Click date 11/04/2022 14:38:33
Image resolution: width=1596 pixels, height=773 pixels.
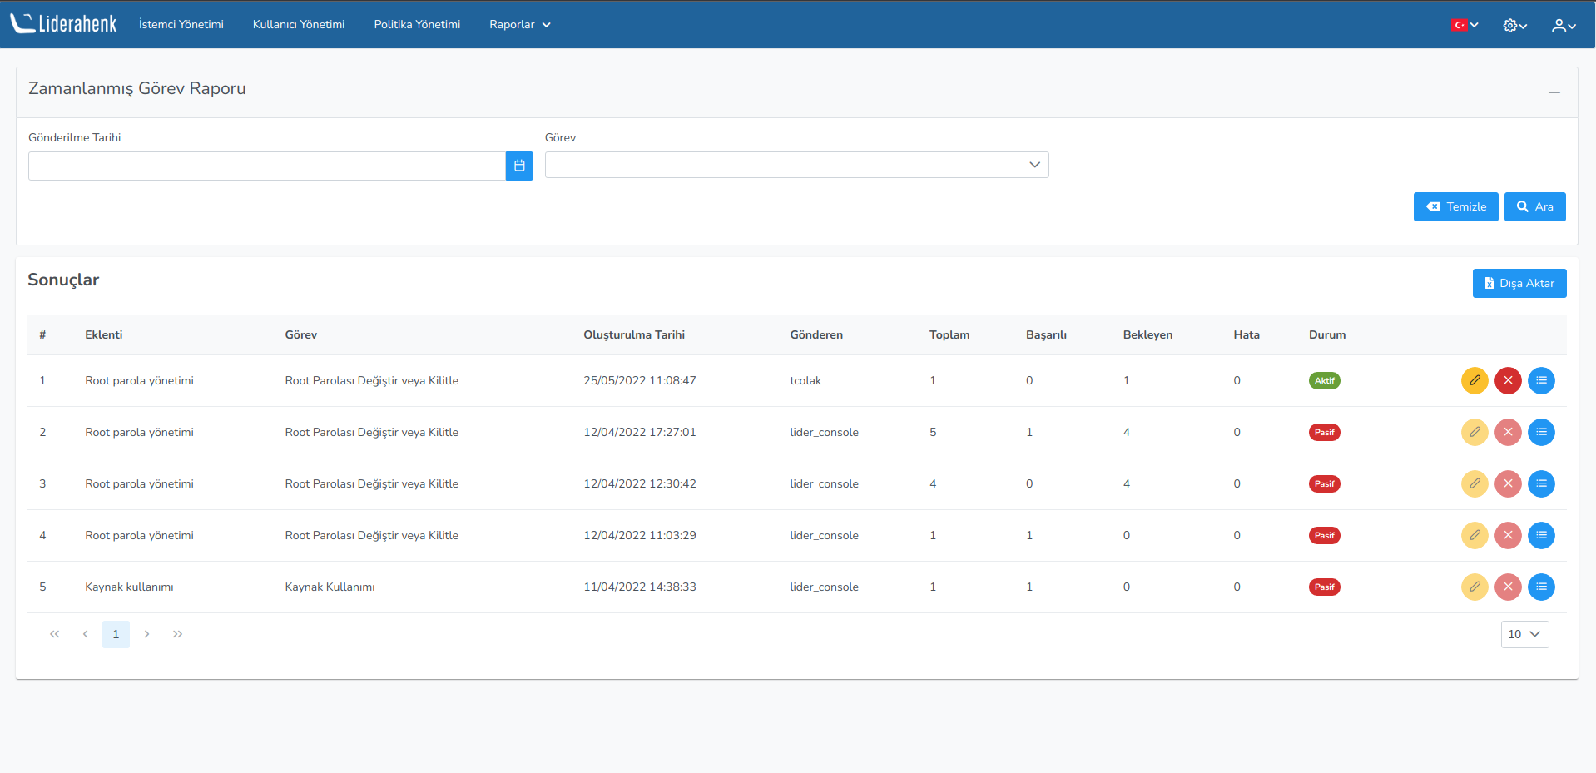coord(640,587)
